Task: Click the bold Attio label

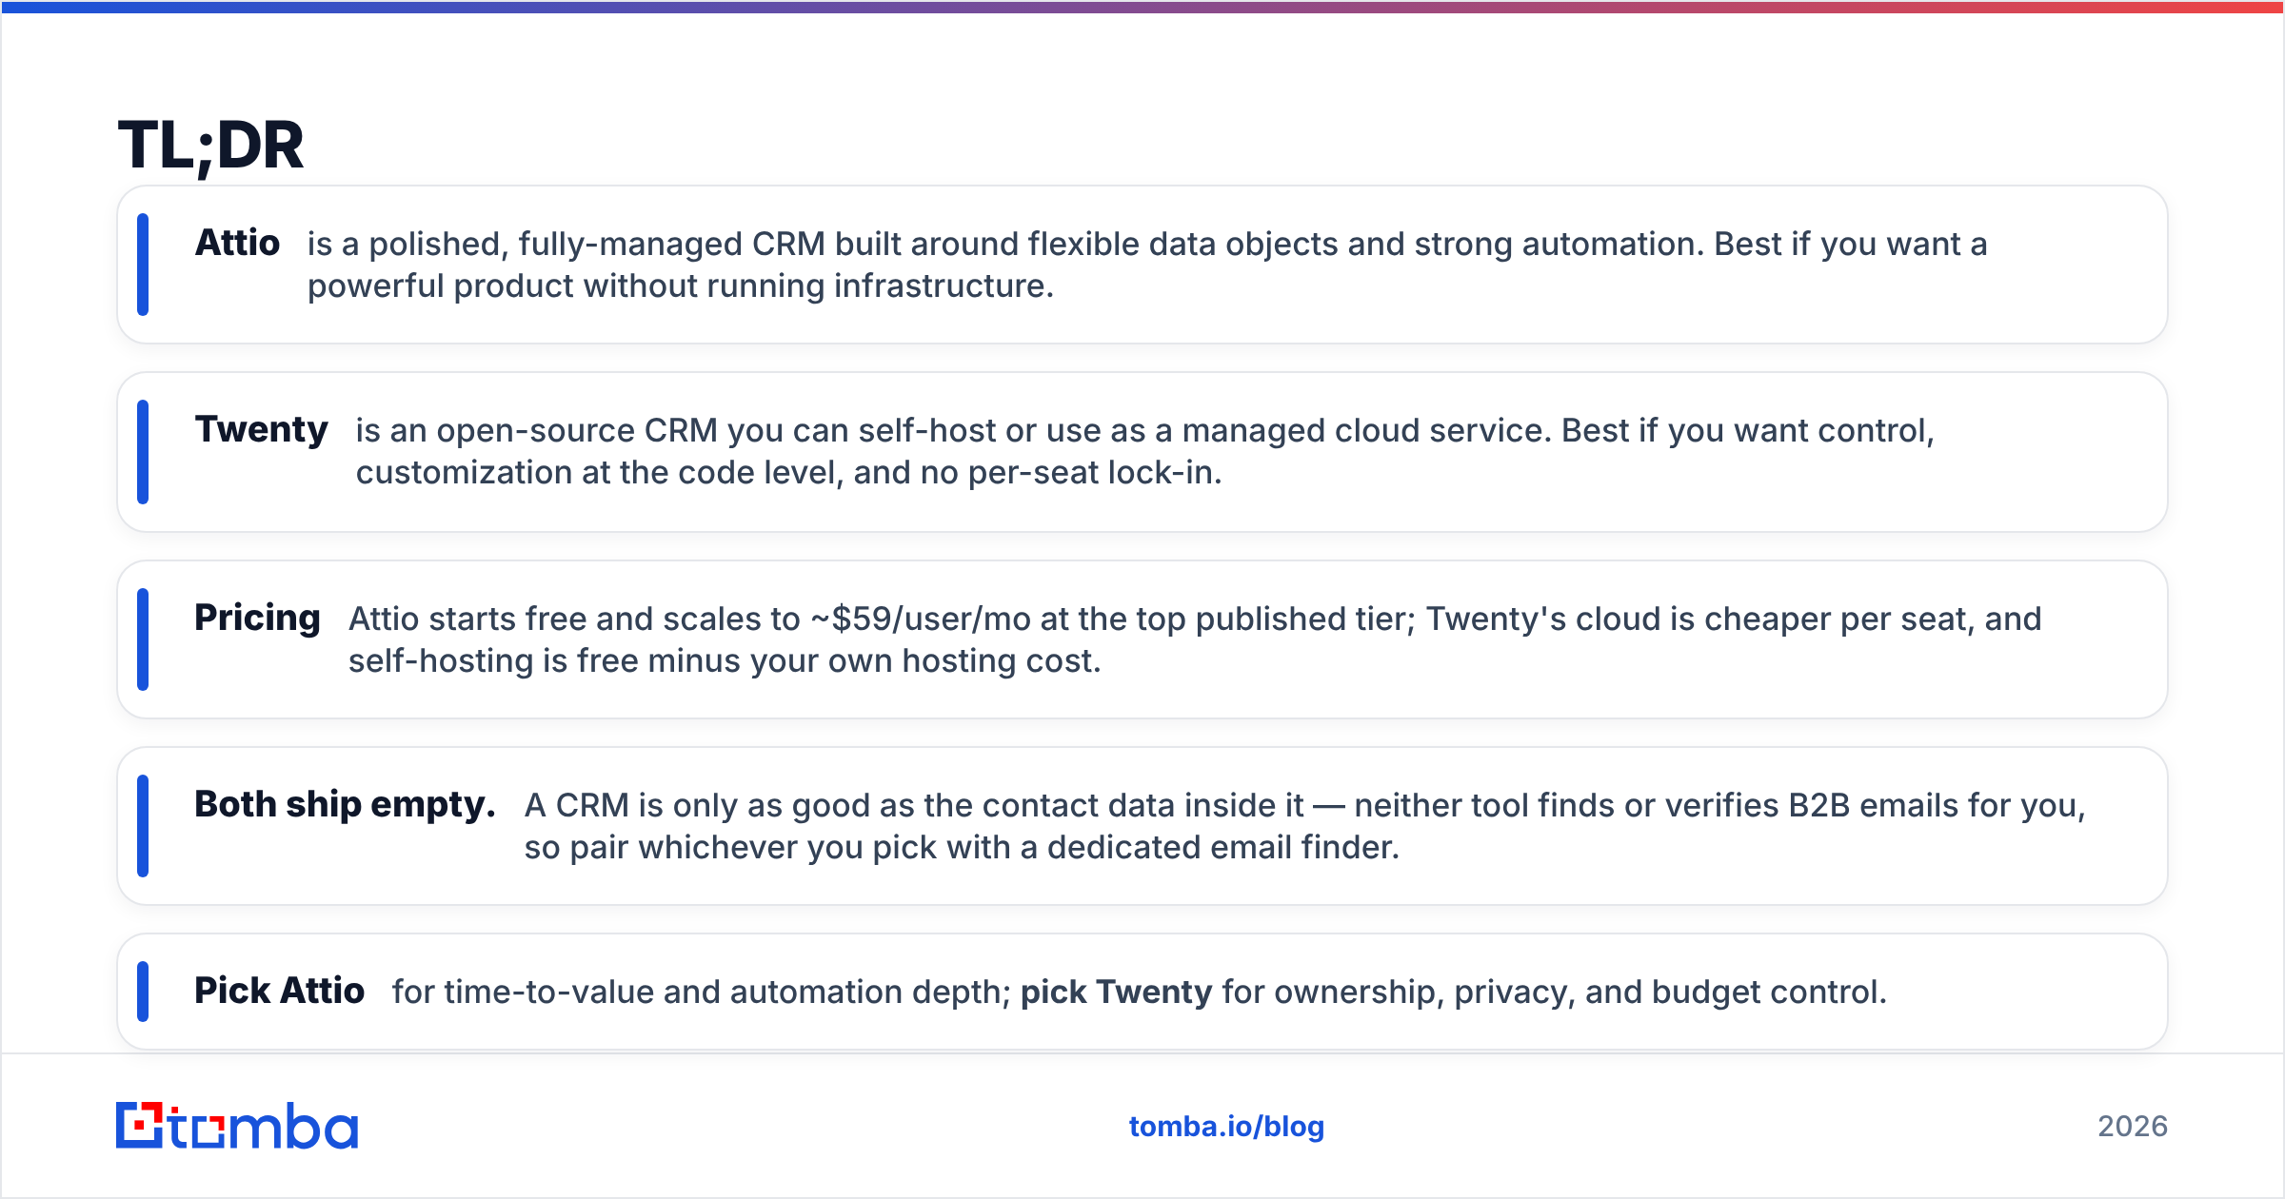Action: (237, 243)
